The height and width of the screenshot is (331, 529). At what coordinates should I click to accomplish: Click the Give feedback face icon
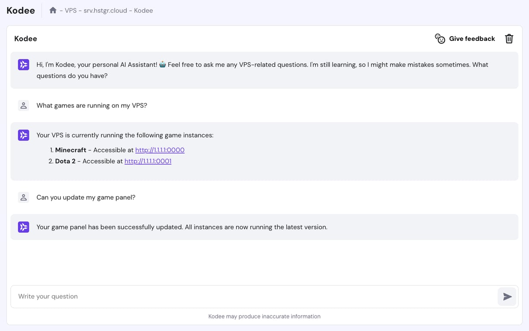[440, 38]
